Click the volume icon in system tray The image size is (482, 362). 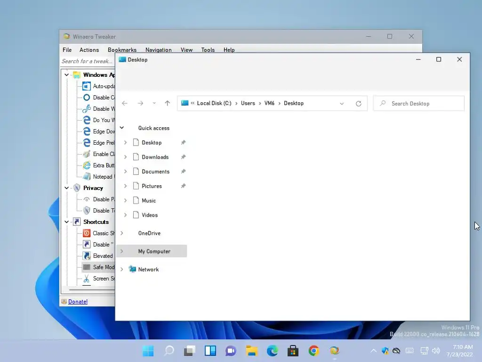tap(435, 351)
